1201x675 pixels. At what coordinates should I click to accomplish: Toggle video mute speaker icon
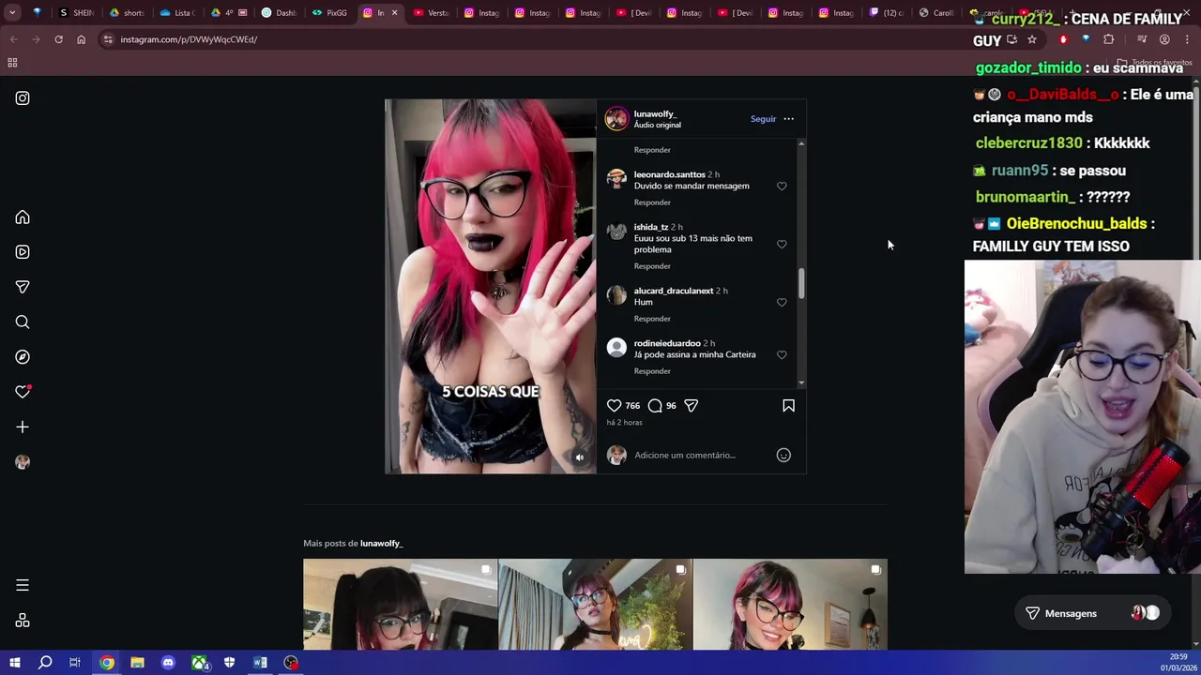tap(579, 457)
